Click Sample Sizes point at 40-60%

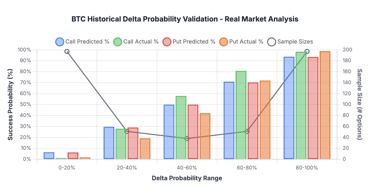[187, 139]
